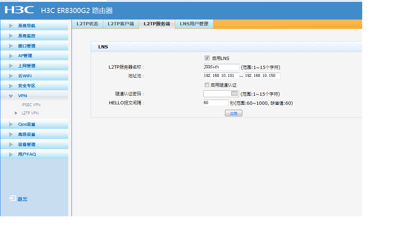Expand the 云WiFi menu
The image size is (416, 234).
[34, 76]
